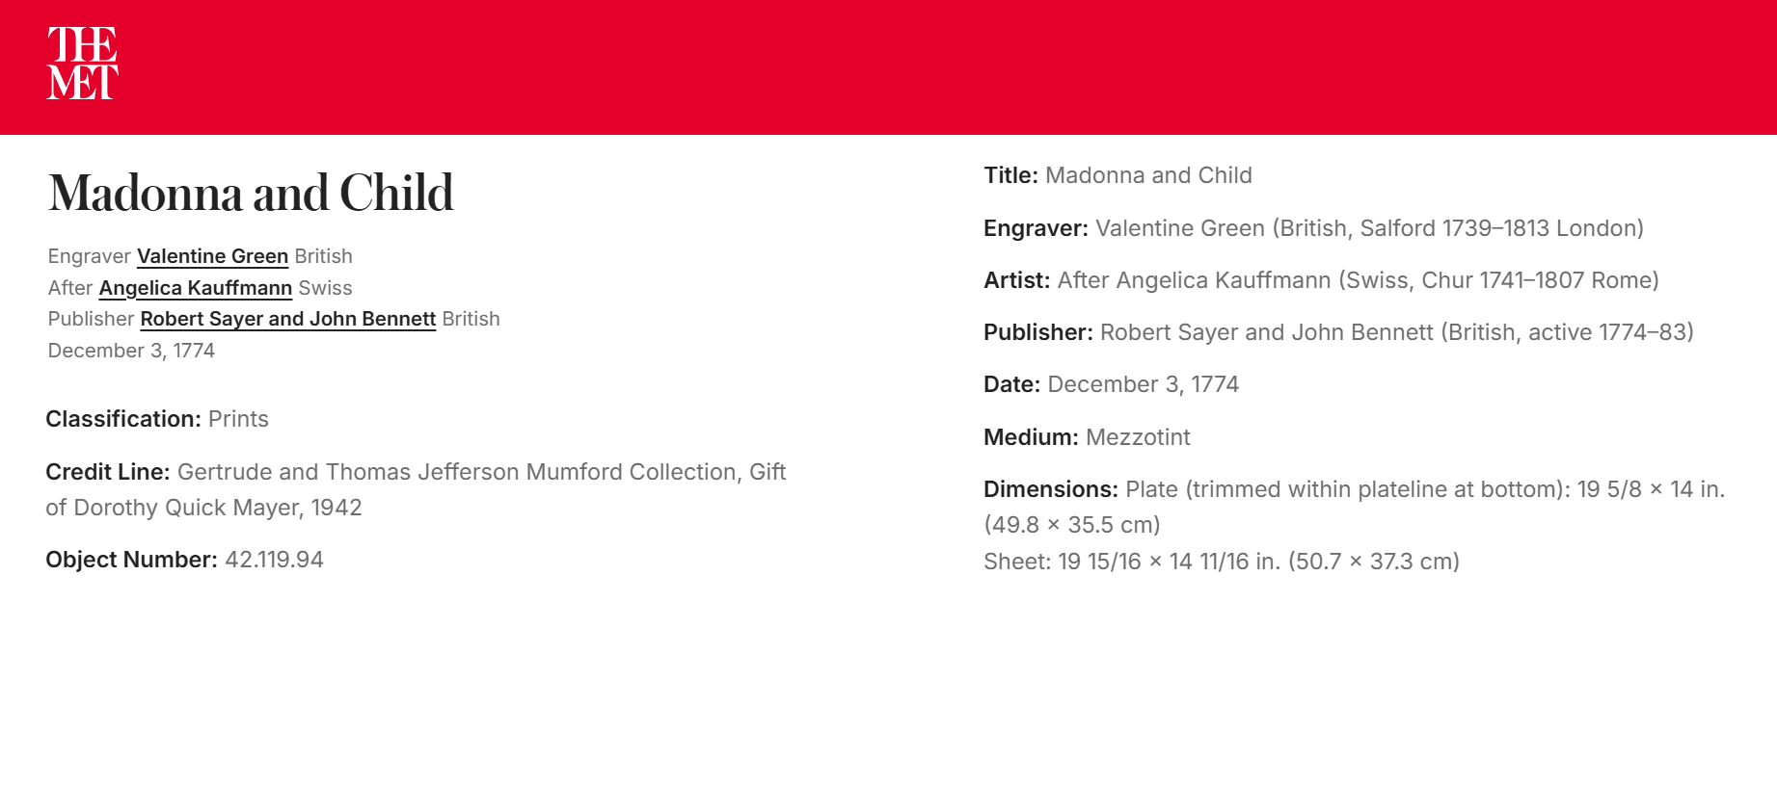
Task: Click the December 3, 1774 date under publisher
Action: click(x=131, y=351)
